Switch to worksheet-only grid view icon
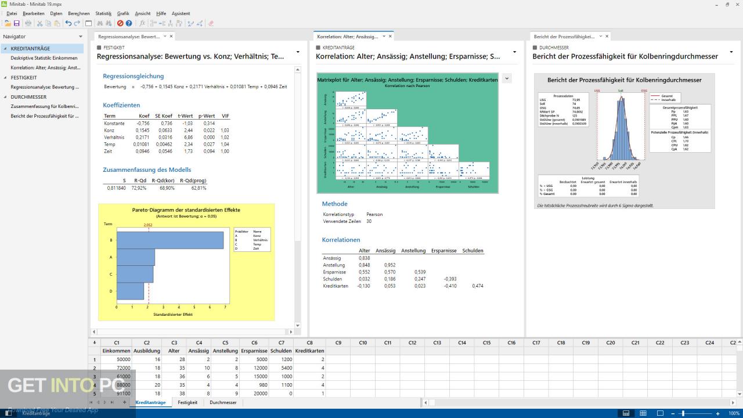Viewport: 743px width, 418px height. (643, 413)
